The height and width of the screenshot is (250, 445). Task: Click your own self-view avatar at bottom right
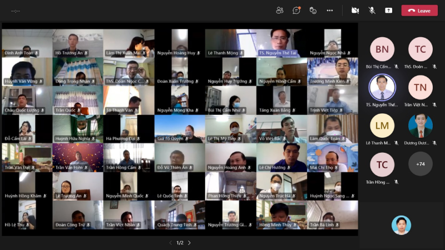400,225
